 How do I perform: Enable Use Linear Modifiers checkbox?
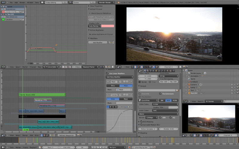[108, 73]
